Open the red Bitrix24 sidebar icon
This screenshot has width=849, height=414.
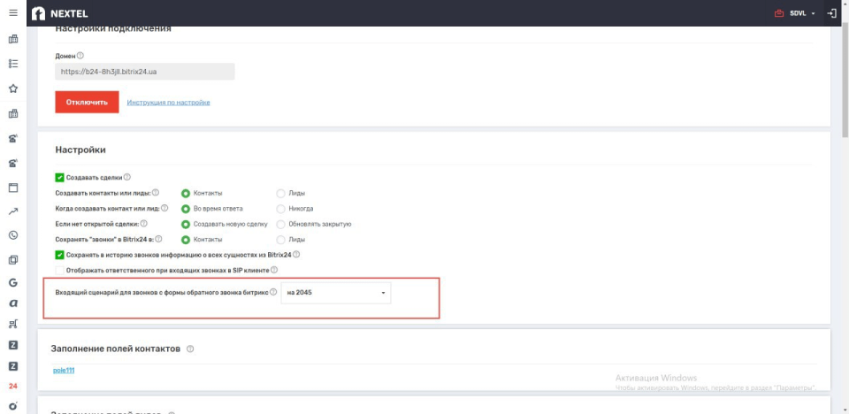[13, 387]
